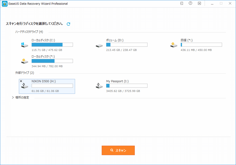Select the ローカルディスク (*:) drive icon
Screen dimensions: 236x165
[x=25, y=61]
